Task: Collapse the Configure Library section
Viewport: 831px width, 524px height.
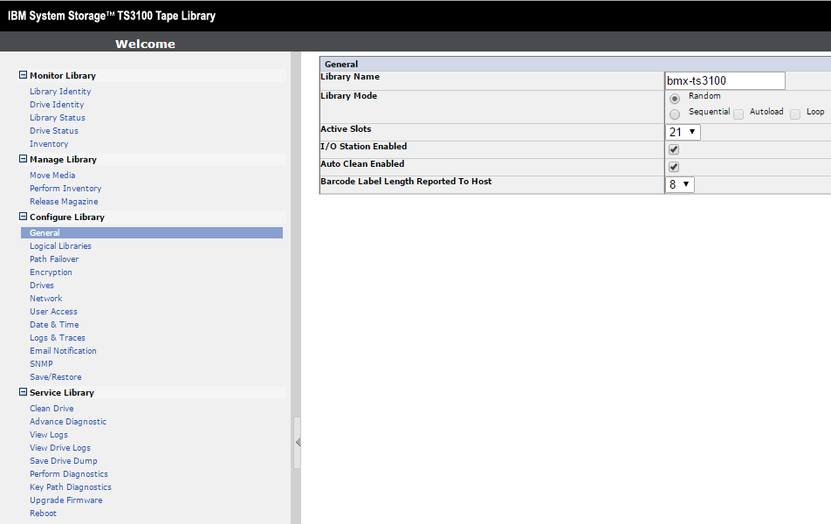Action: pyautogui.click(x=23, y=217)
